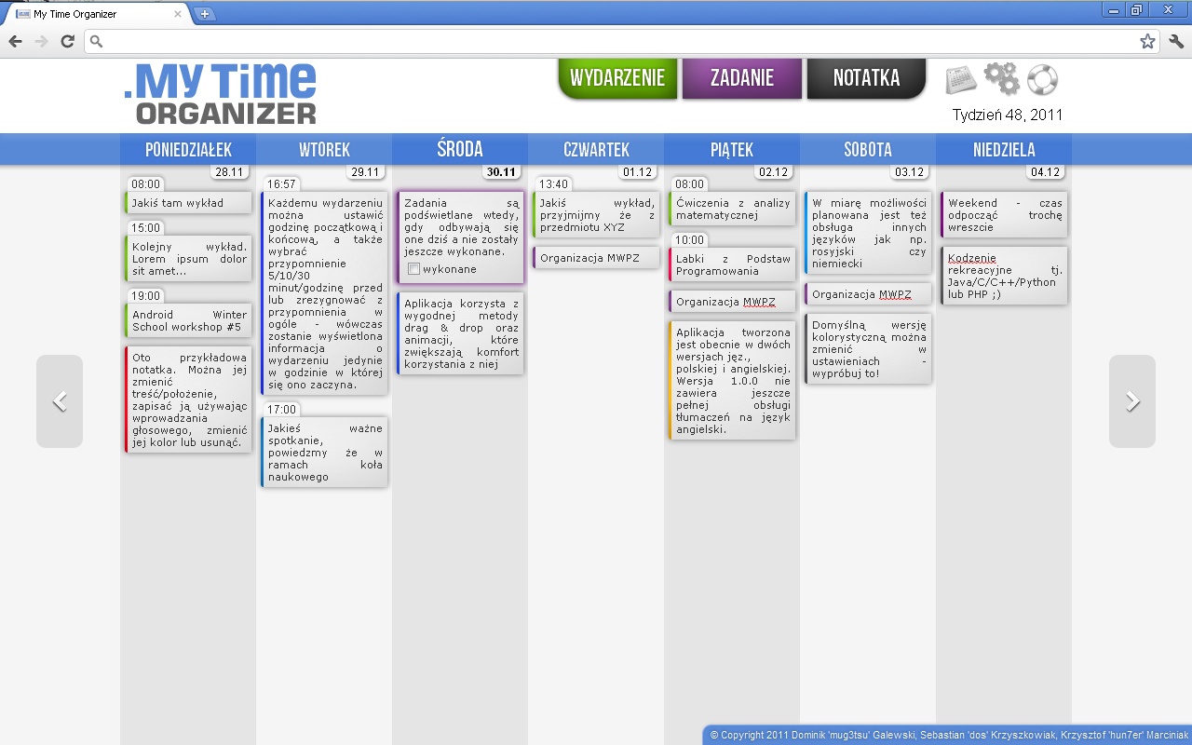Select the ŚRODA day header
This screenshot has height=745, width=1192.
click(x=460, y=150)
